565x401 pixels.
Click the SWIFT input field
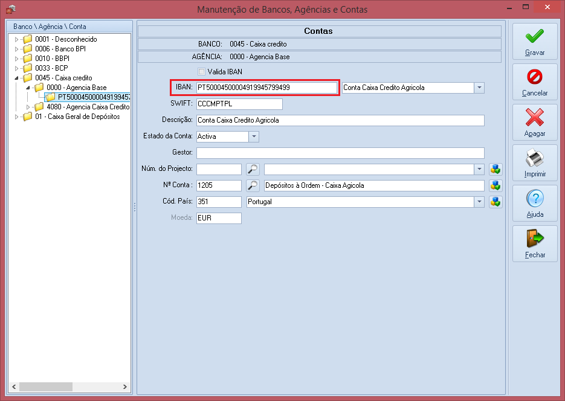[x=239, y=104]
